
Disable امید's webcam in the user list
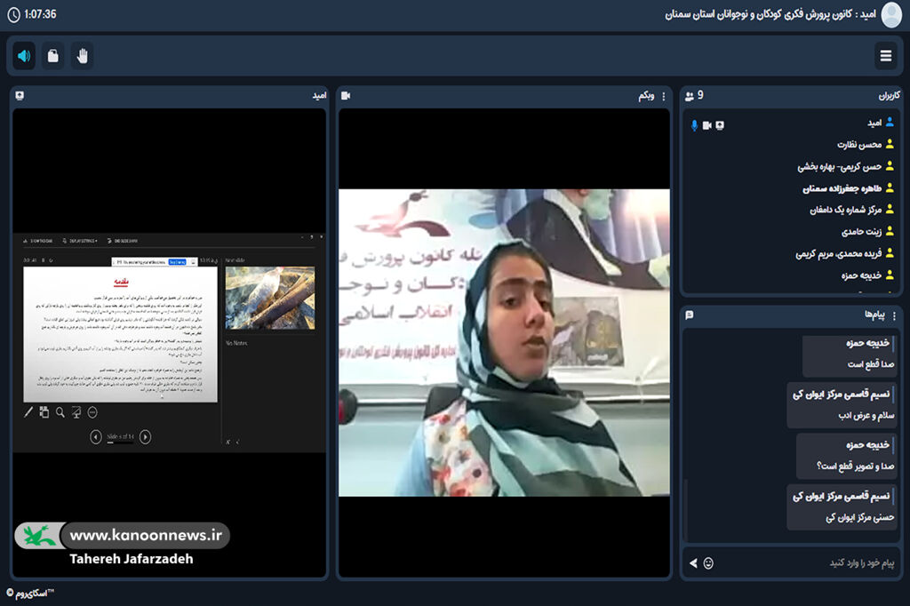click(x=706, y=124)
